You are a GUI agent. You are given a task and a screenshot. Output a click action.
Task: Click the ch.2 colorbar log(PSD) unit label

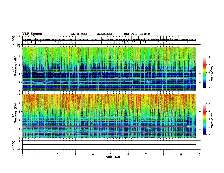(x=212, y=120)
